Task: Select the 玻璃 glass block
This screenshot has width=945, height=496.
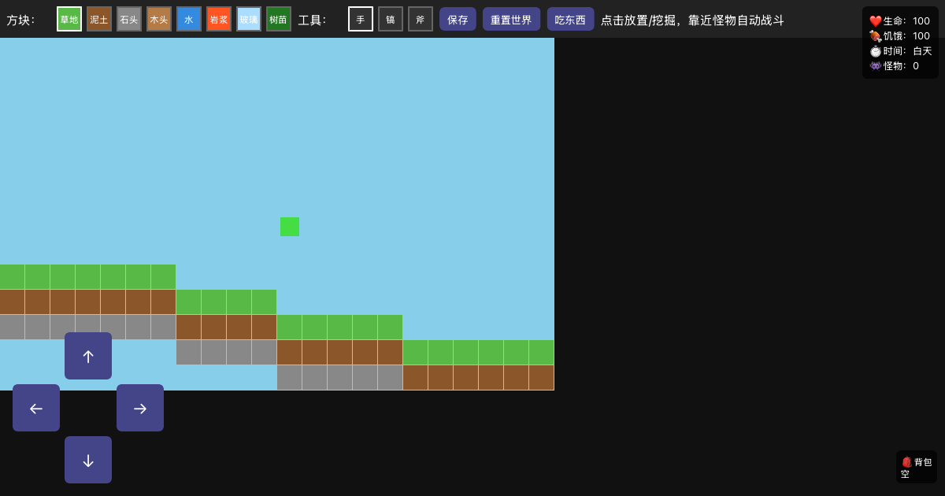Action: point(249,19)
